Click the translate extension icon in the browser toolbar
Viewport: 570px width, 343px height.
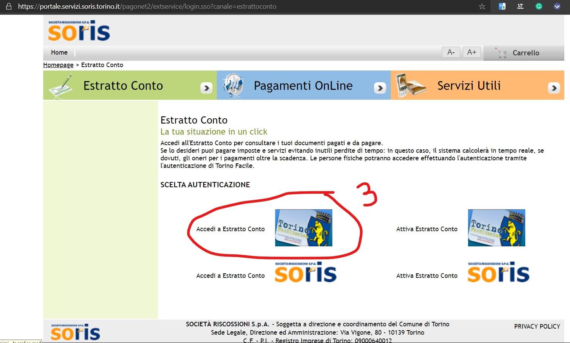tap(502, 6)
